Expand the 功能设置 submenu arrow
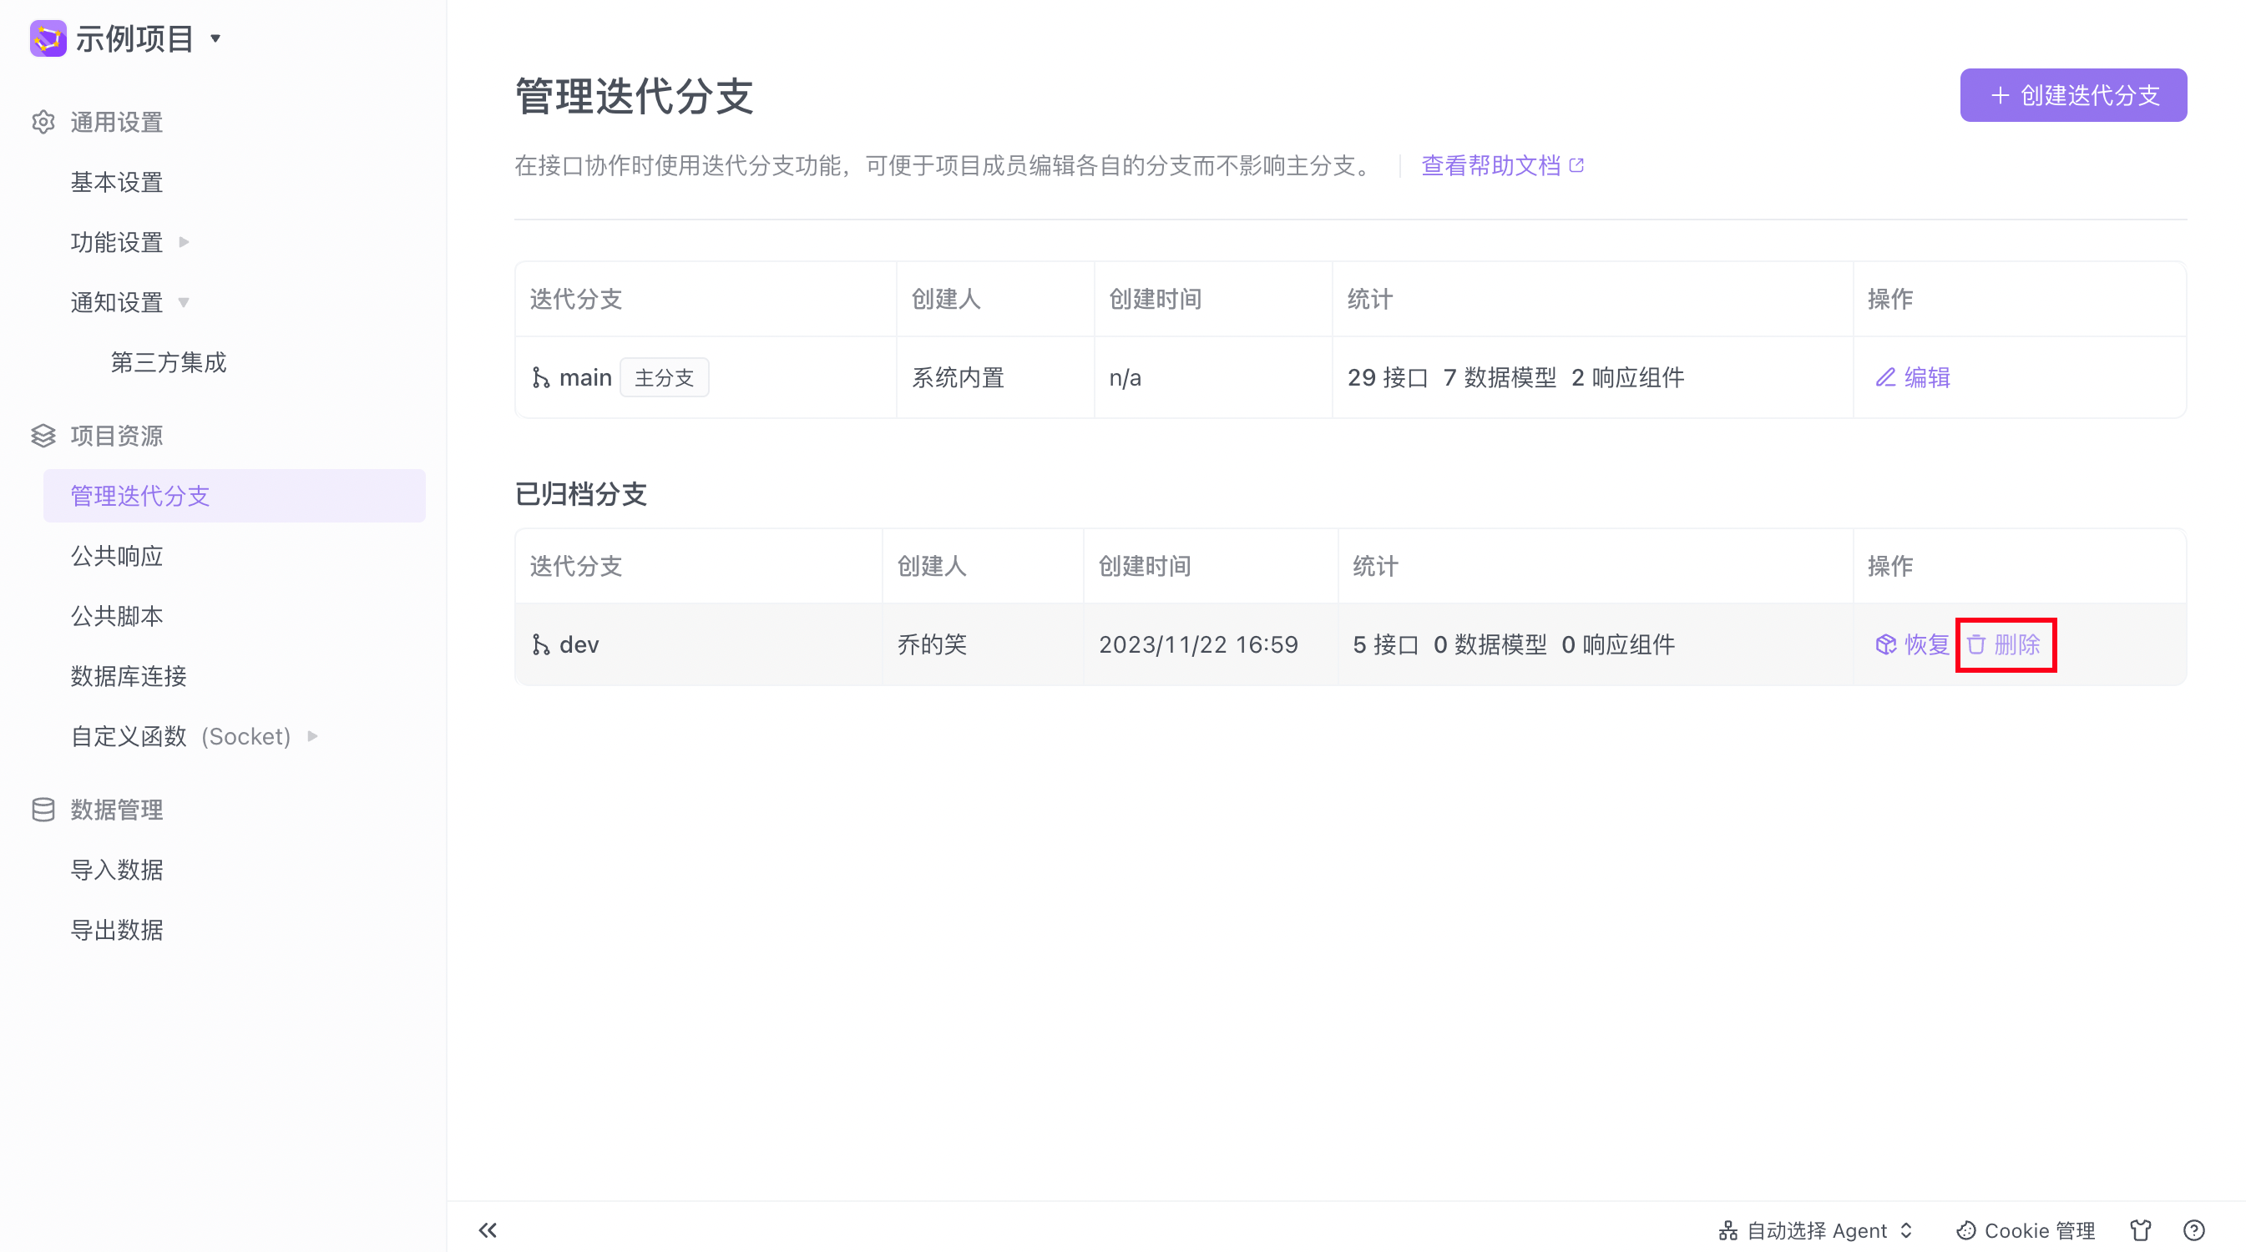Screen dimensions: 2246x1252 coord(184,242)
